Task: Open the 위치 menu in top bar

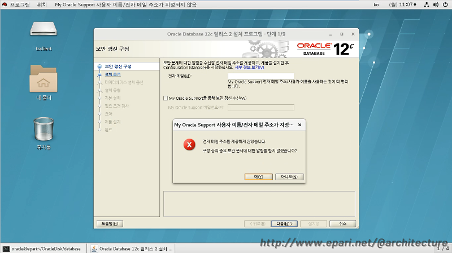Action: [x=42, y=5]
